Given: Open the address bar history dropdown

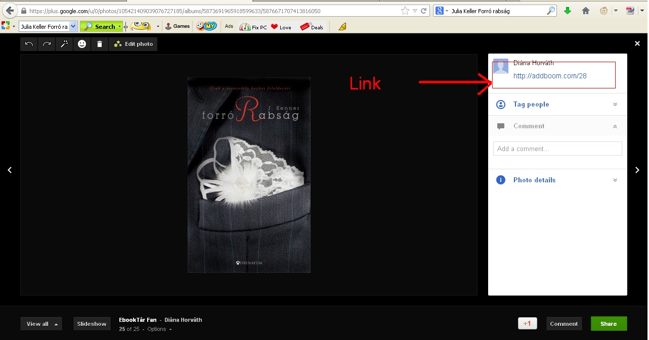Looking at the screenshot, I should click(415, 11).
